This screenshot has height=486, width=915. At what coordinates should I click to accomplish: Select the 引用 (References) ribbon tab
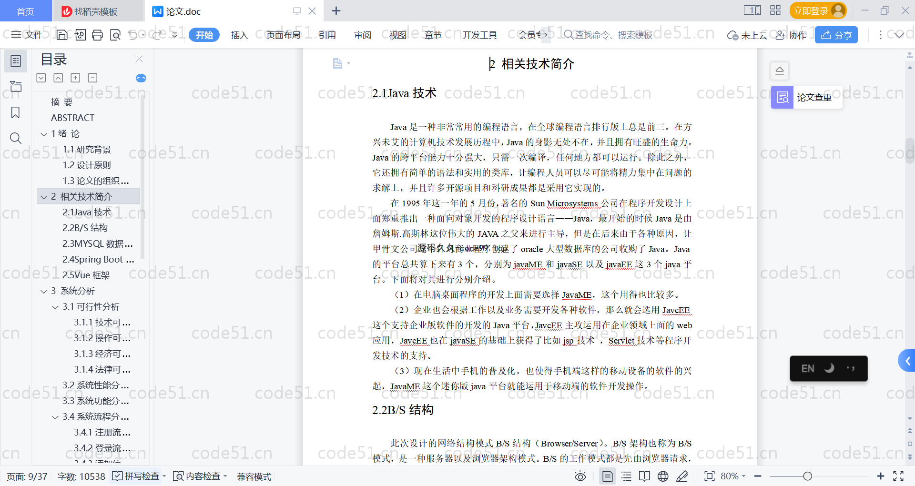point(327,35)
